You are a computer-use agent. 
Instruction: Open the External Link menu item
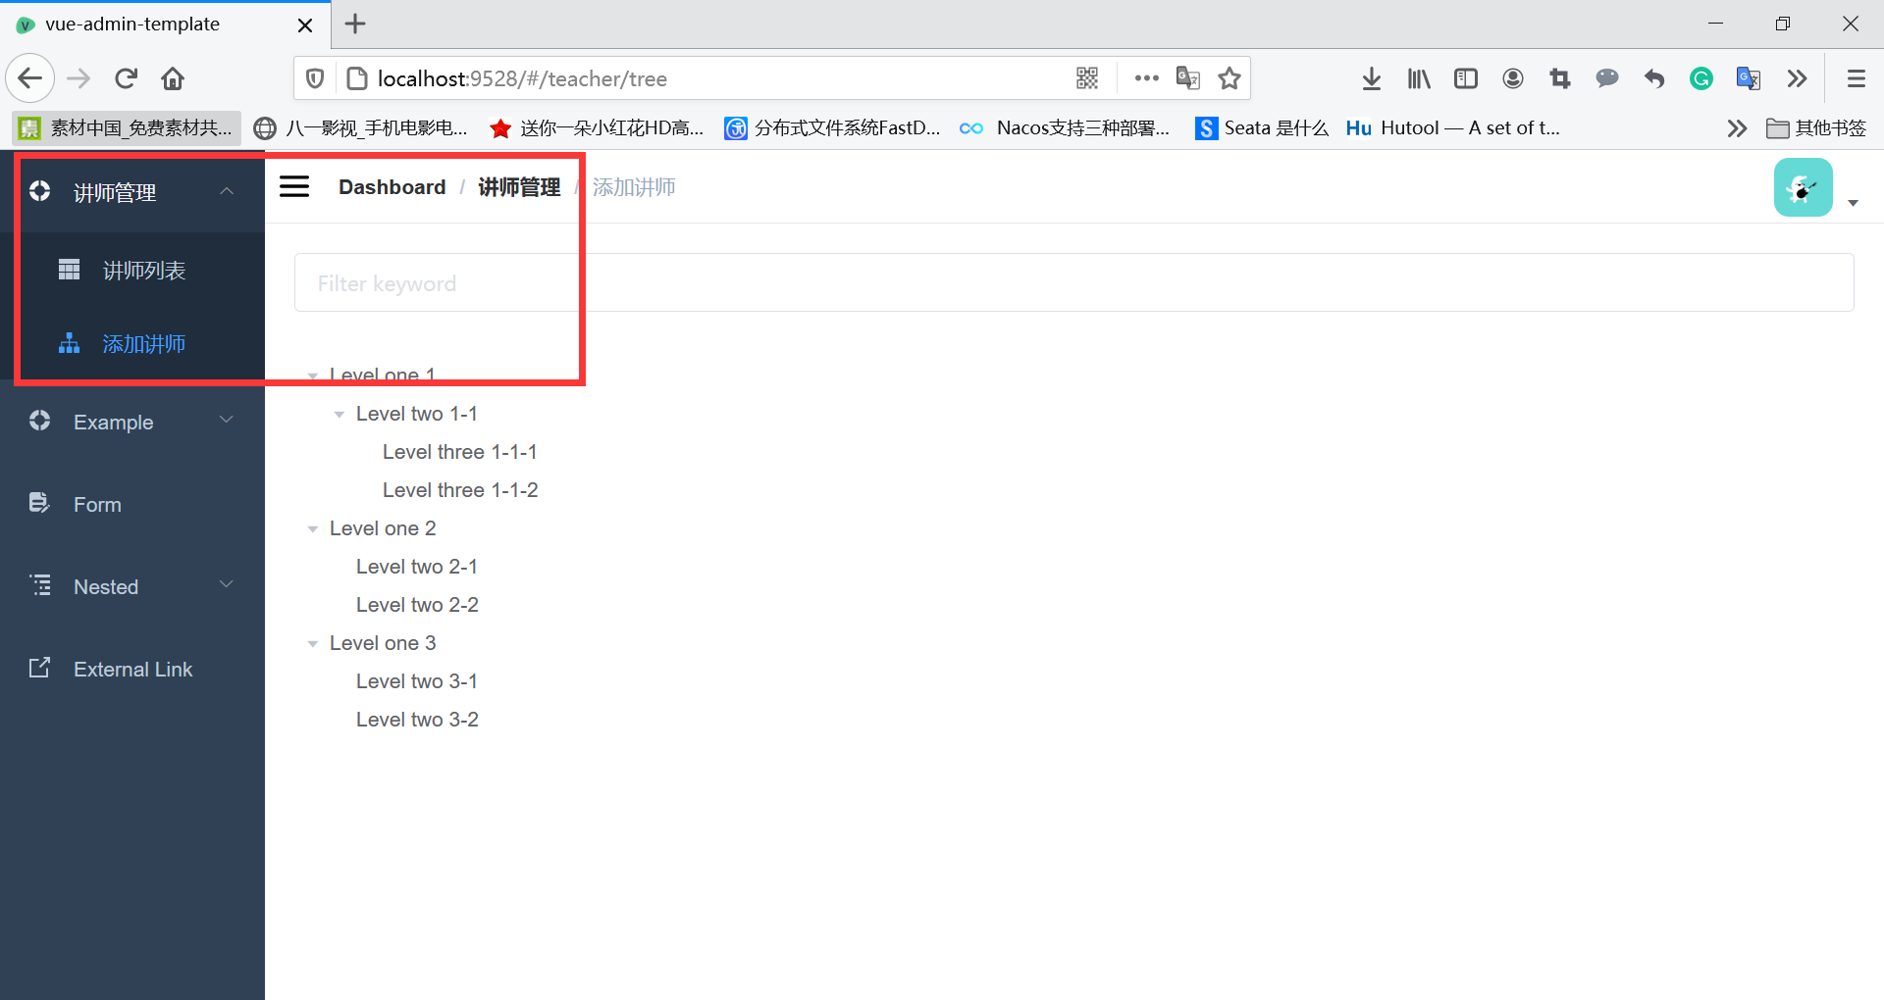pyautogui.click(x=132, y=669)
